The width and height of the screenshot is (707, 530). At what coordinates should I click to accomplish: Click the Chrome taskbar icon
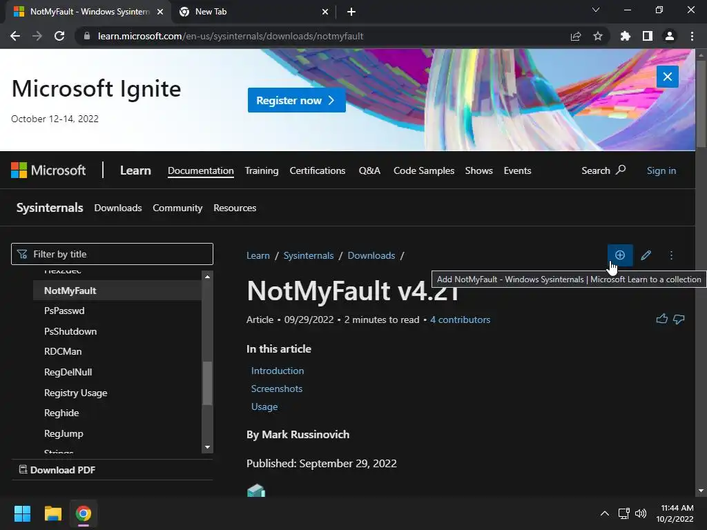tap(84, 513)
